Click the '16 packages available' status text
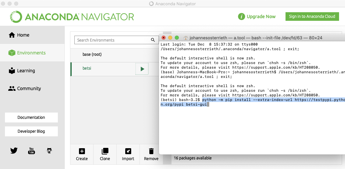The image size is (345, 169). click(x=193, y=158)
